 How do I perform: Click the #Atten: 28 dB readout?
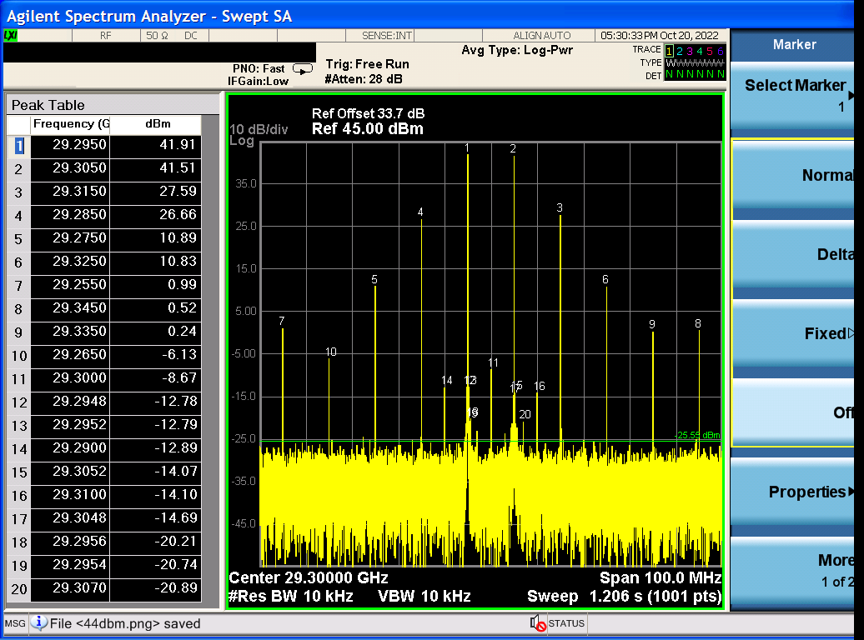pos(363,79)
